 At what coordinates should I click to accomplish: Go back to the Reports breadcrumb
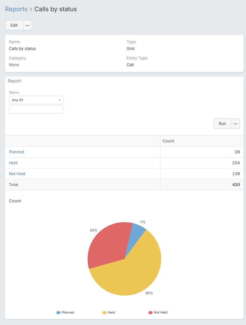[x=16, y=9]
